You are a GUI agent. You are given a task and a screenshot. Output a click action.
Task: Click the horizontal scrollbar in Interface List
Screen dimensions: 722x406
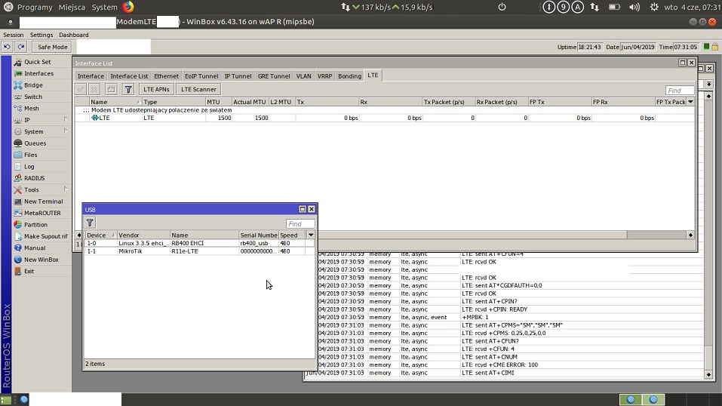coord(473,235)
